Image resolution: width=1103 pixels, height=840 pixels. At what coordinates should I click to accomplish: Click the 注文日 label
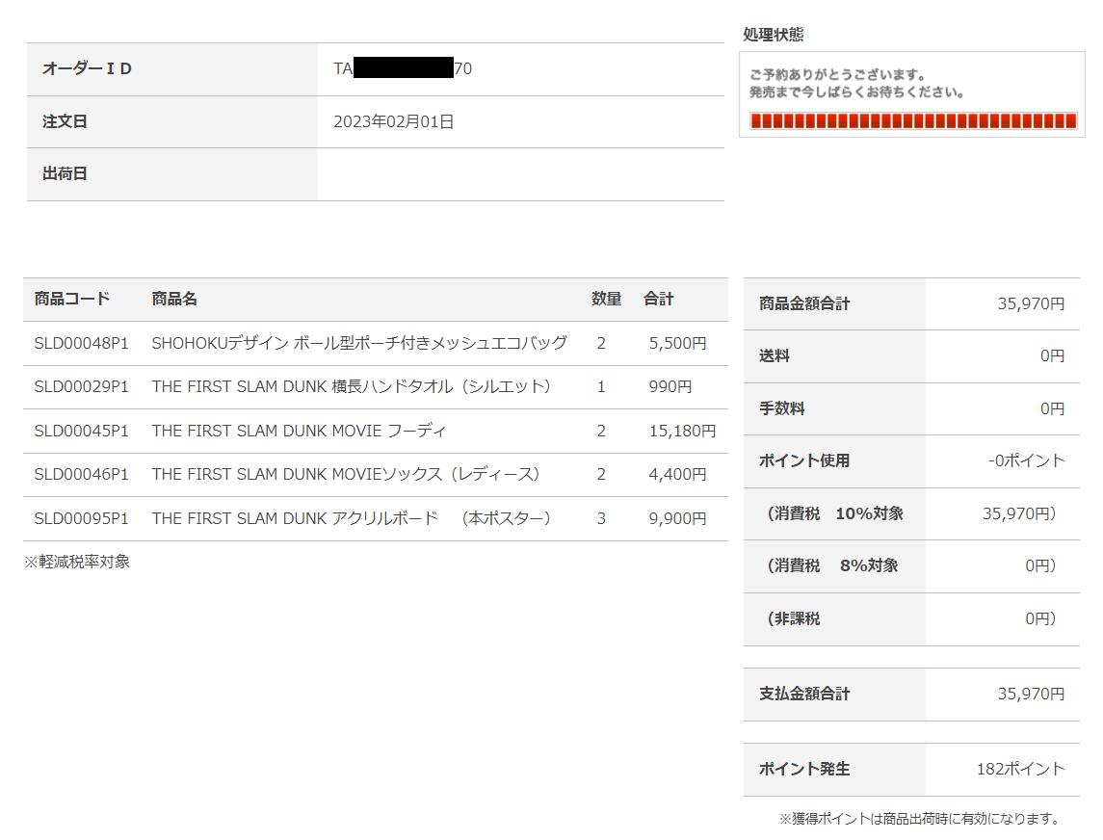65,121
